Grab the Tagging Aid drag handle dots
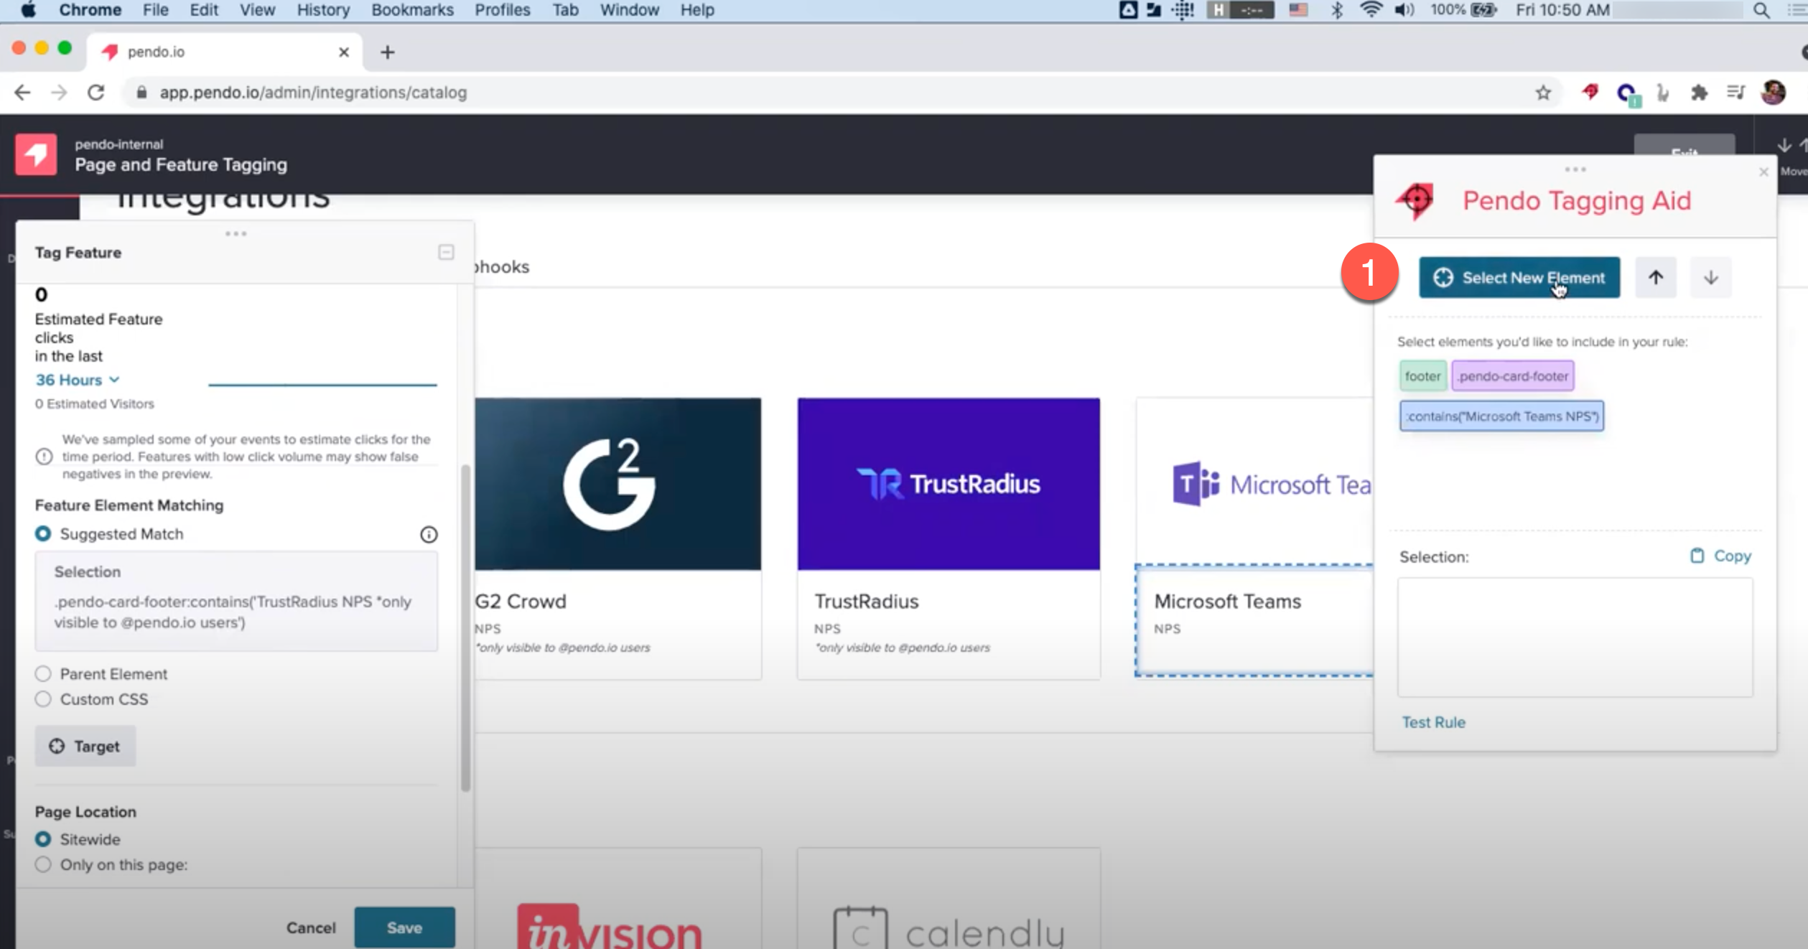This screenshot has width=1808, height=949. click(1575, 169)
